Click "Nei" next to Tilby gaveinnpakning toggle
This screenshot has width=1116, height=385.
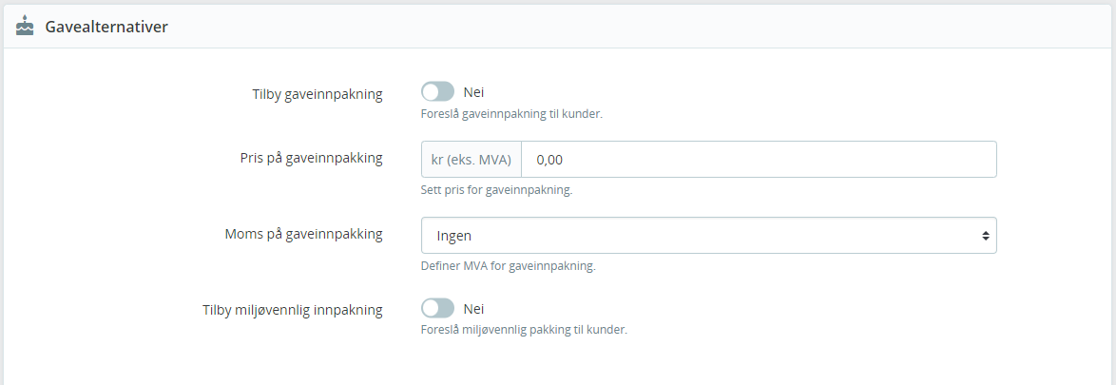click(x=473, y=92)
